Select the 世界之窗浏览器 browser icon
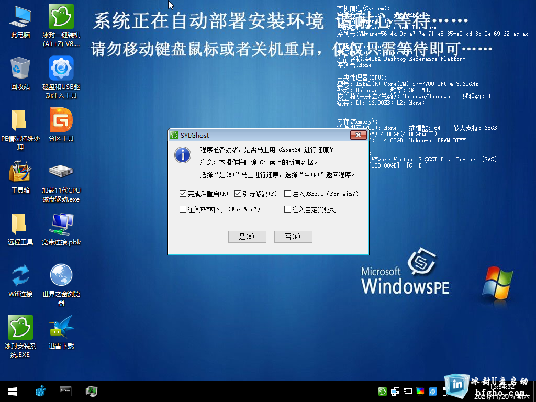536x402 pixels. [x=61, y=285]
